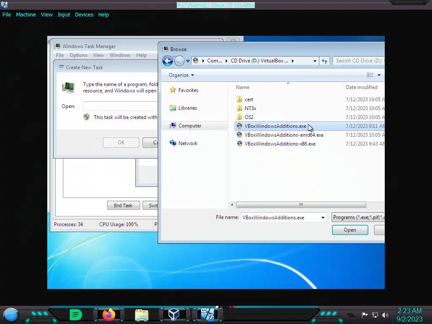Open VirtualBox Help menu
This screenshot has height=324, width=432.
coord(103,15)
